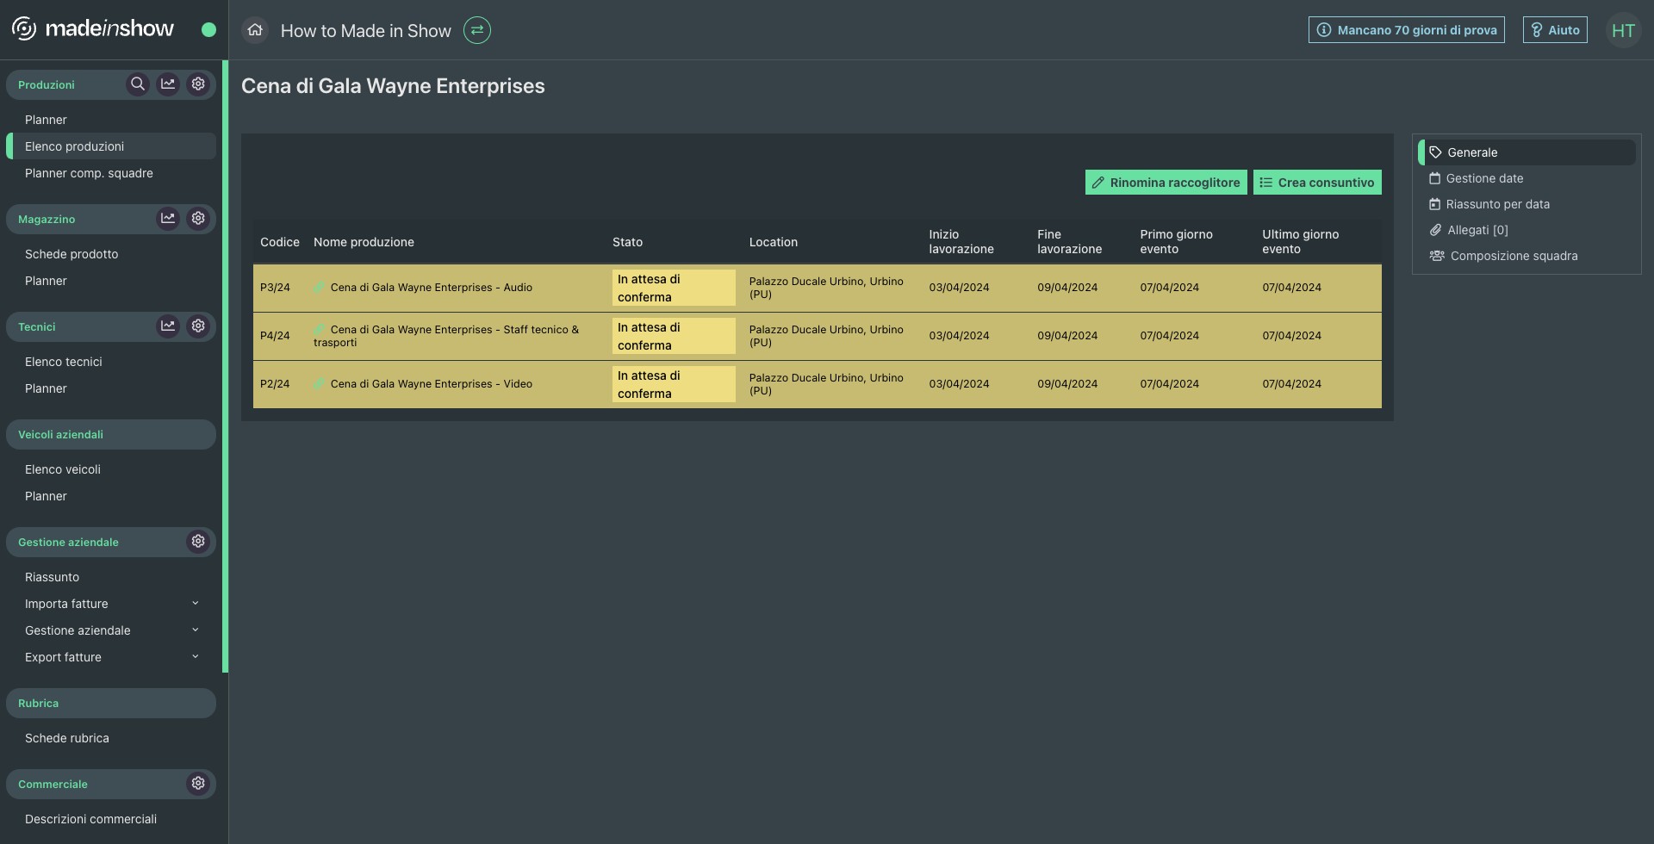Click the Rinomina raccoglitore button
The height and width of the screenshot is (844, 1654).
click(1166, 183)
